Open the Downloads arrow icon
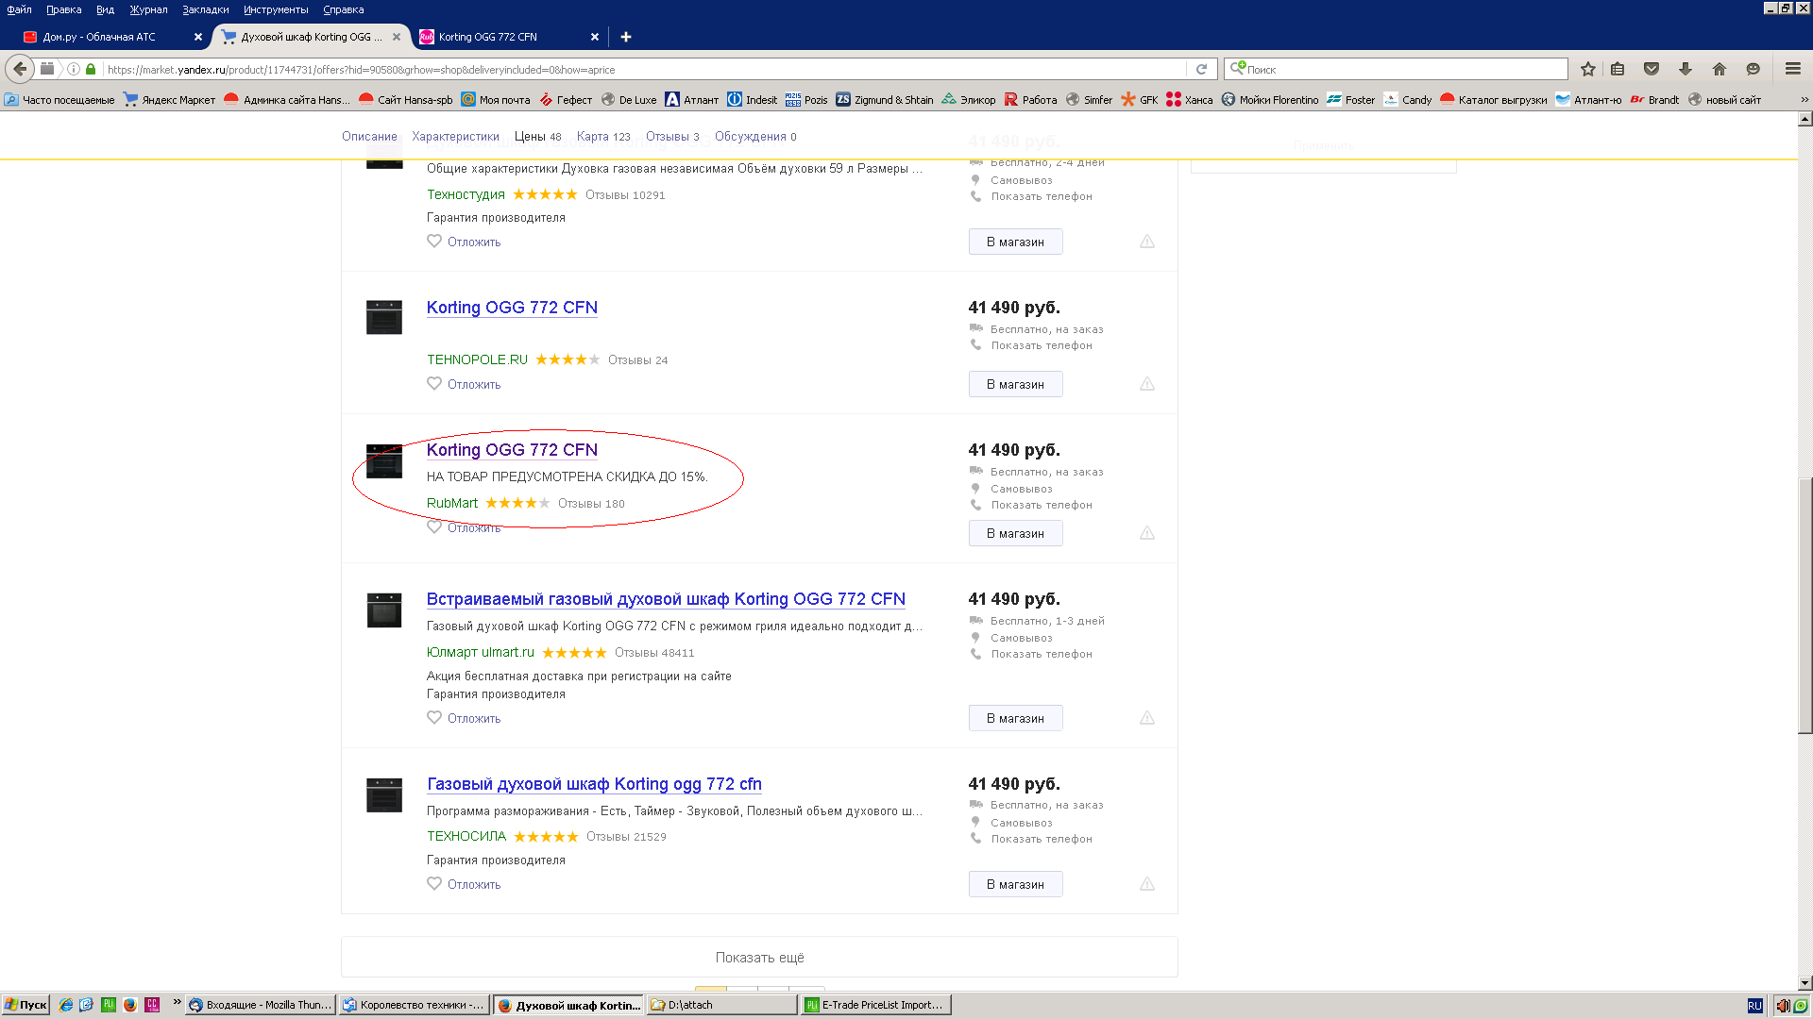Image resolution: width=1813 pixels, height=1019 pixels. (x=1686, y=69)
